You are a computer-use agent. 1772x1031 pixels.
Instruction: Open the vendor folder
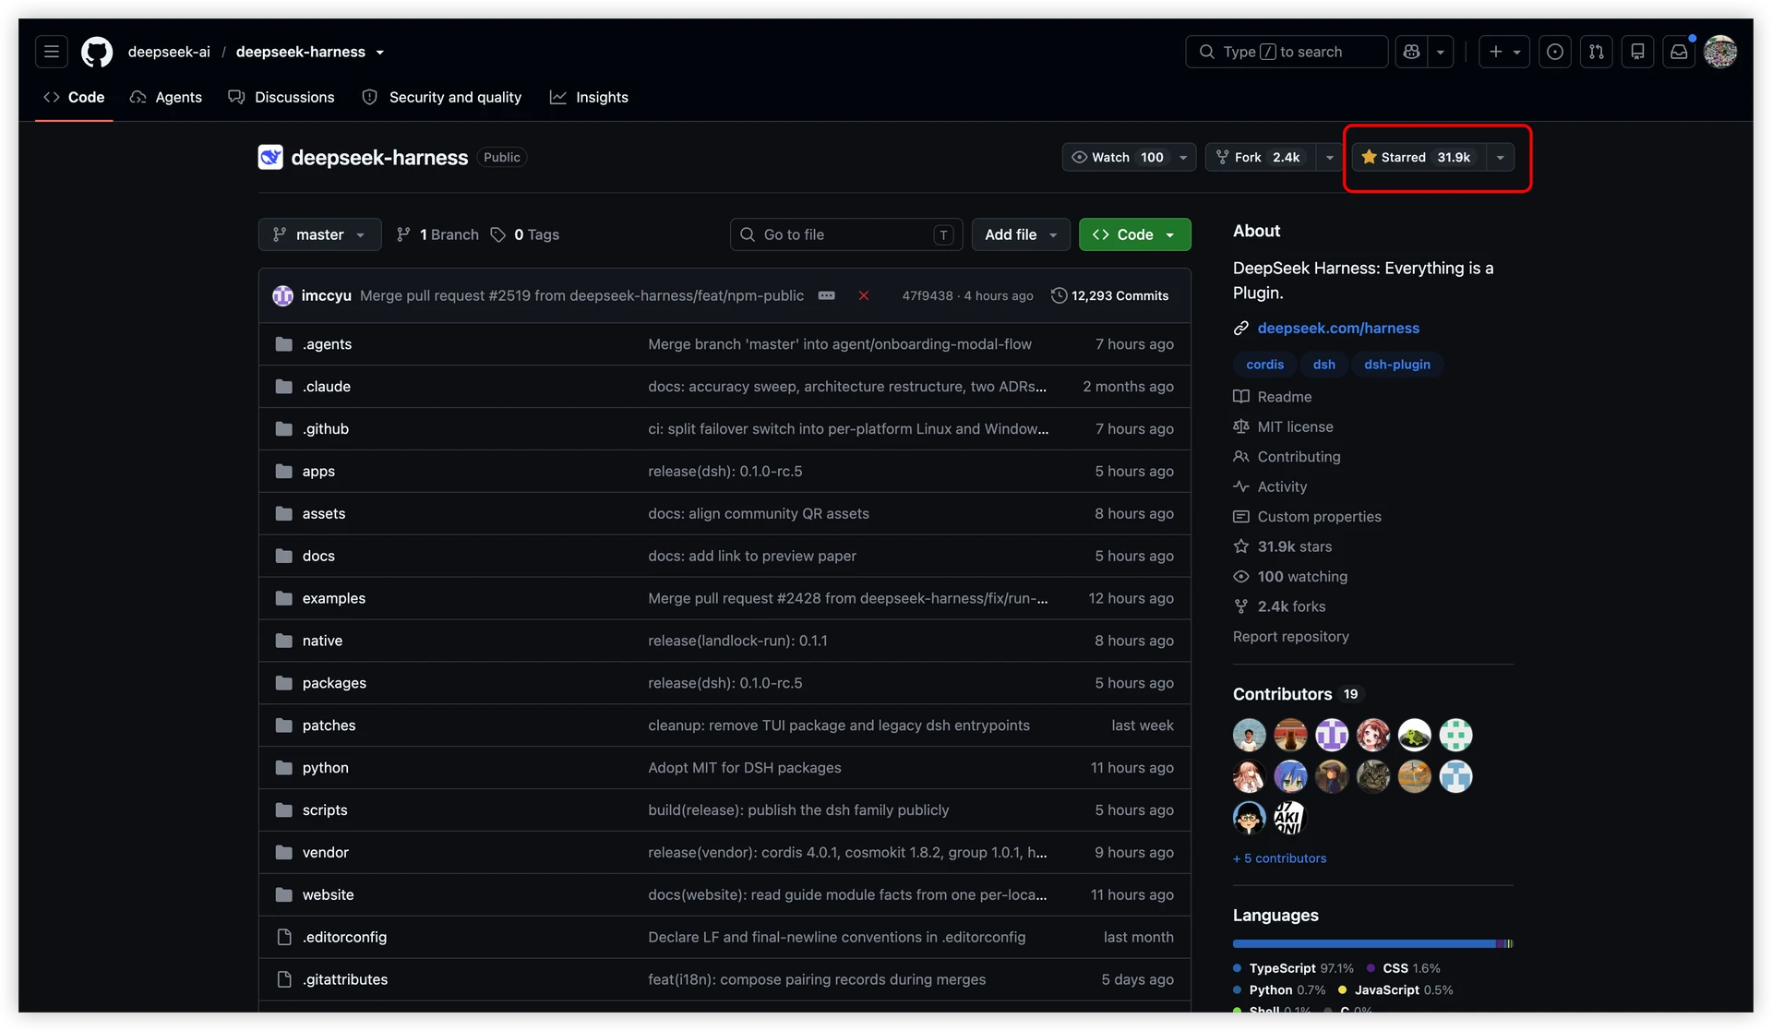pos(326,852)
